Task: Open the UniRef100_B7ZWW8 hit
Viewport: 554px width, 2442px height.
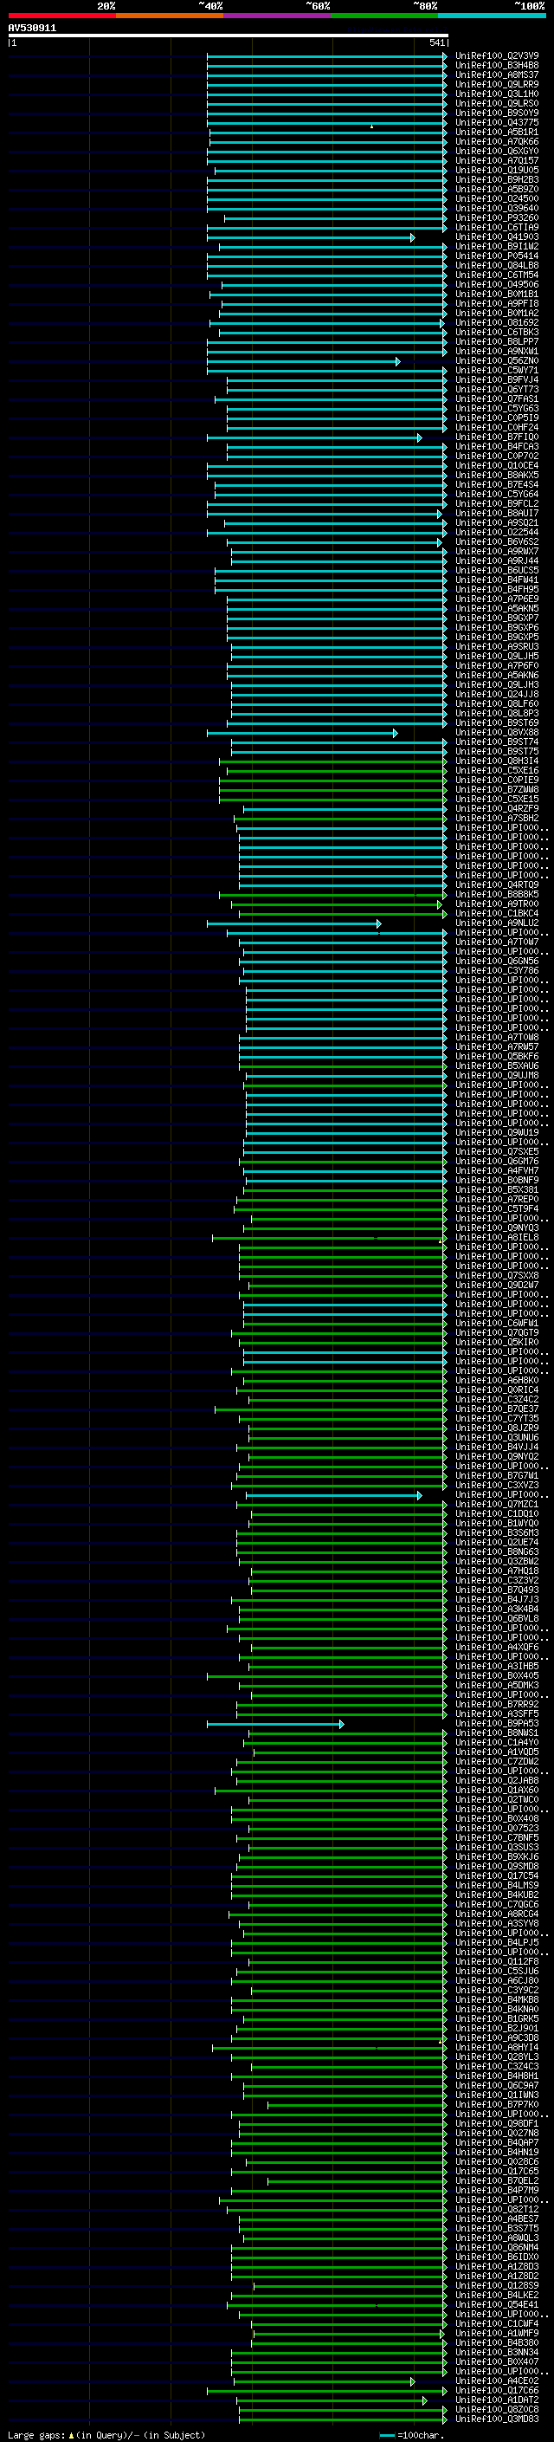Action: coord(497,790)
